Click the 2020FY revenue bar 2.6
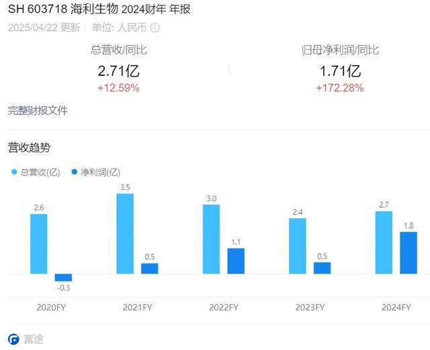The height and width of the screenshot is (350, 430). pyautogui.click(x=39, y=244)
